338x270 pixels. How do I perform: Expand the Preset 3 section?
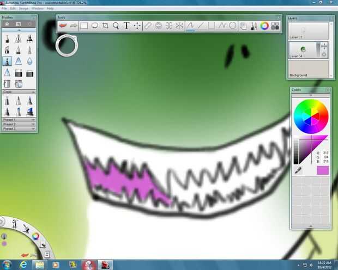[x=19, y=128]
